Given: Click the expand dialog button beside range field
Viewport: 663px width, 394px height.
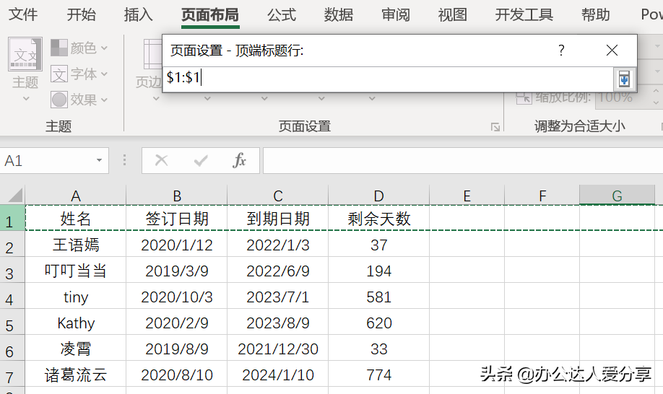Looking at the screenshot, I should tap(624, 79).
